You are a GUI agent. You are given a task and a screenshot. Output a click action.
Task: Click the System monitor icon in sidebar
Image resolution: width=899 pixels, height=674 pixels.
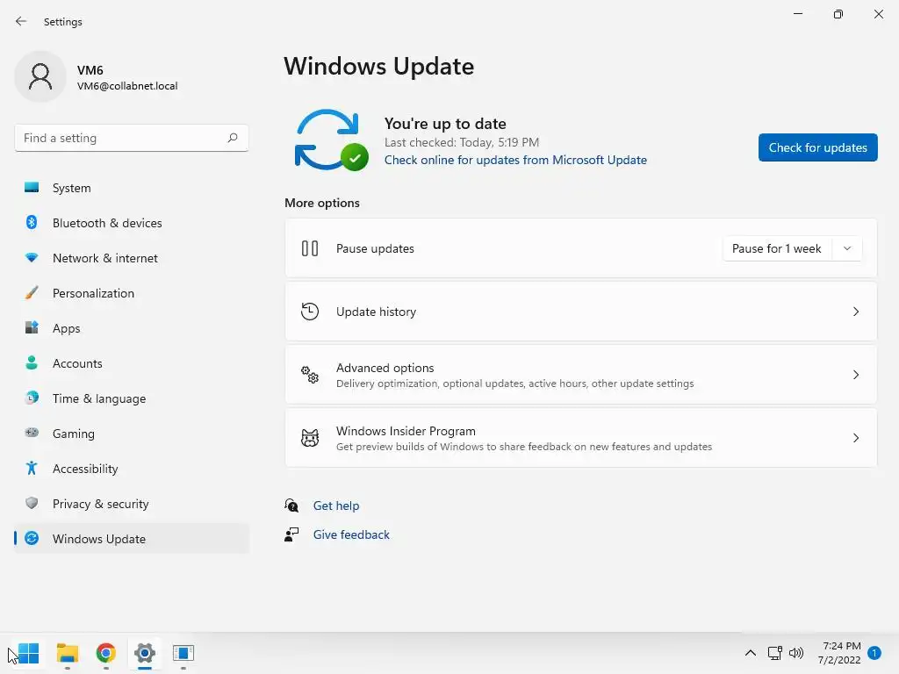32,188
